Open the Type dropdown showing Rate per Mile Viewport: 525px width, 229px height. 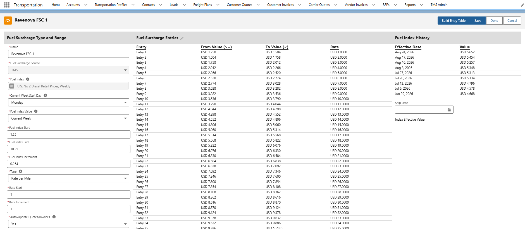coord(69,178)
